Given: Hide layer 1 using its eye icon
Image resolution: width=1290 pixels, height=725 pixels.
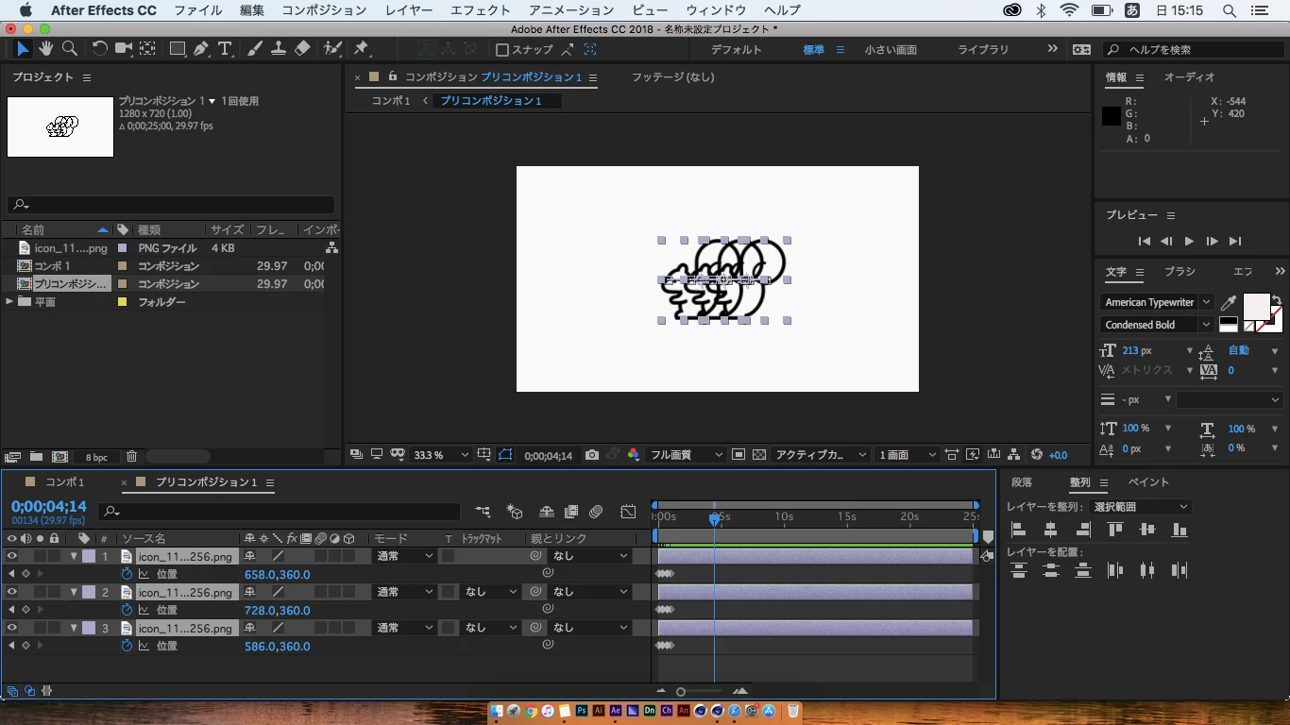Looking at the screenshot, I should coord(12,556).
